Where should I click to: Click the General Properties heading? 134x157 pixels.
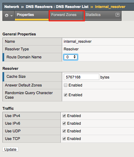(x=19, y=34)
